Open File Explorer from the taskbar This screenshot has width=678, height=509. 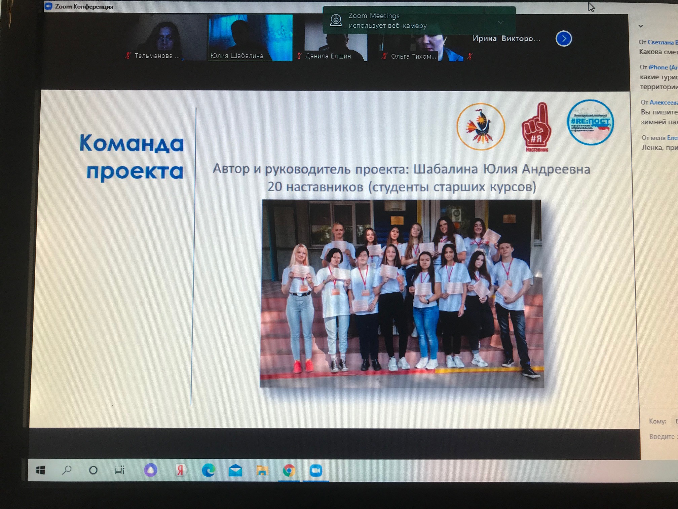[262, 470]
